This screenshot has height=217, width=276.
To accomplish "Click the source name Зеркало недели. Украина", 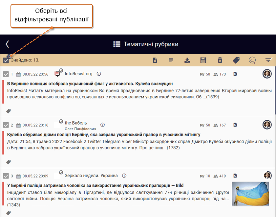I will [x=91, y=176].
